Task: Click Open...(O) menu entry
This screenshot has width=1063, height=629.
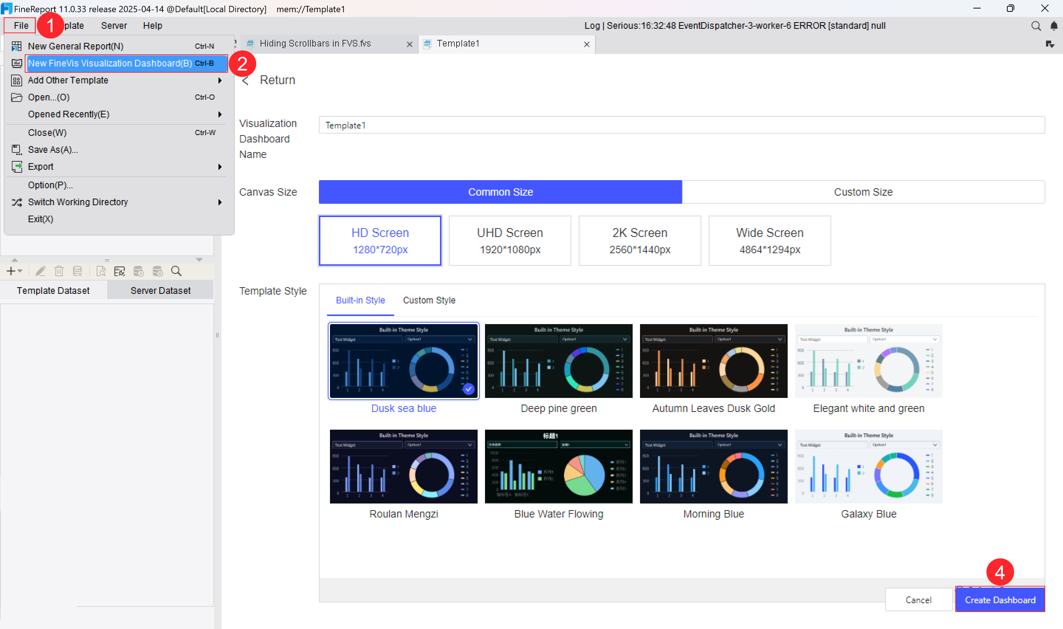Action: click(x=118, y=97)
